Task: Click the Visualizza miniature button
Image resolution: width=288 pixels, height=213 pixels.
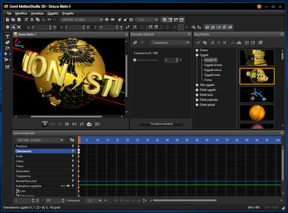Action: 161,124
